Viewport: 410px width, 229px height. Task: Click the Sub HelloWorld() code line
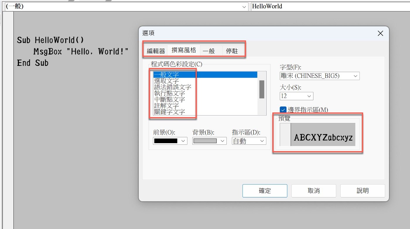tap(50, 40)
